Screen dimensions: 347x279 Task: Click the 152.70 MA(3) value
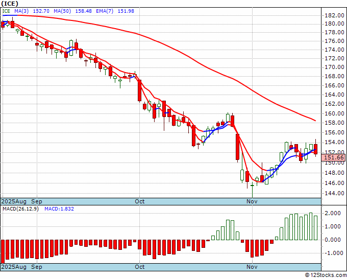pos(41,11)
